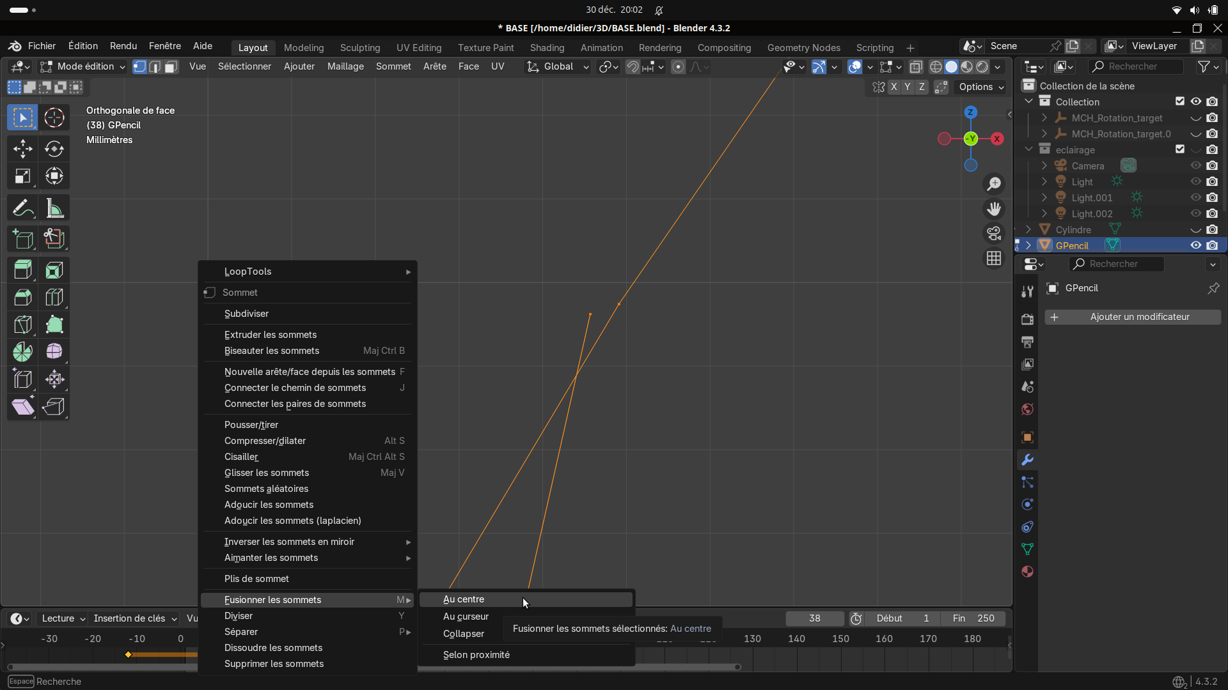Click the current frame field showing 38
This screenshot has height=690, width=1228.
814,618
